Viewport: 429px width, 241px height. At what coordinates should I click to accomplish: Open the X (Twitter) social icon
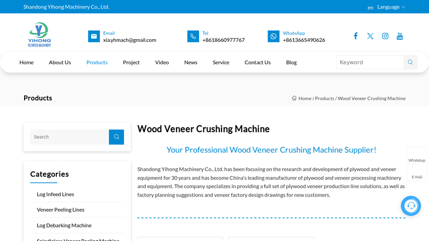coord(370,36)
